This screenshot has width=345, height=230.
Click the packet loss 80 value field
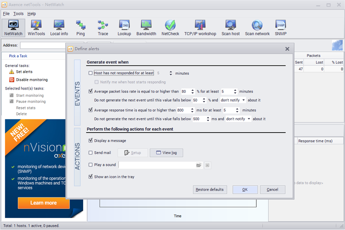[x=186, y=91]
